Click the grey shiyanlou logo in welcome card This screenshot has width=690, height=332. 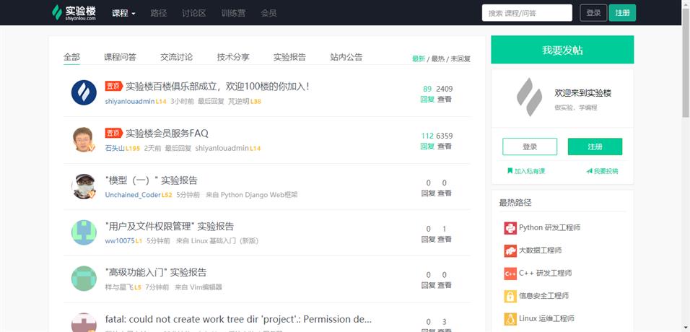[x=529, y=97]
